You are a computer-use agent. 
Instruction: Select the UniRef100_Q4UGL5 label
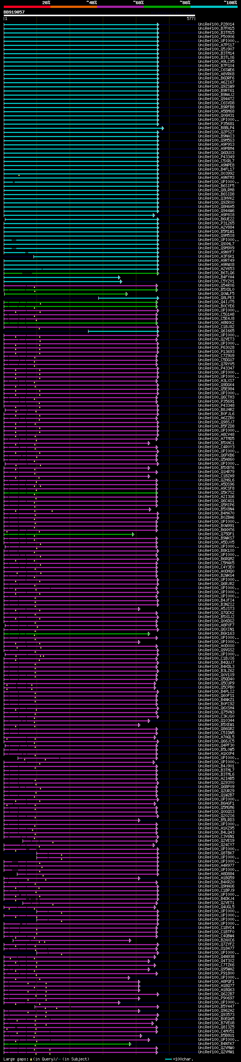216,908
